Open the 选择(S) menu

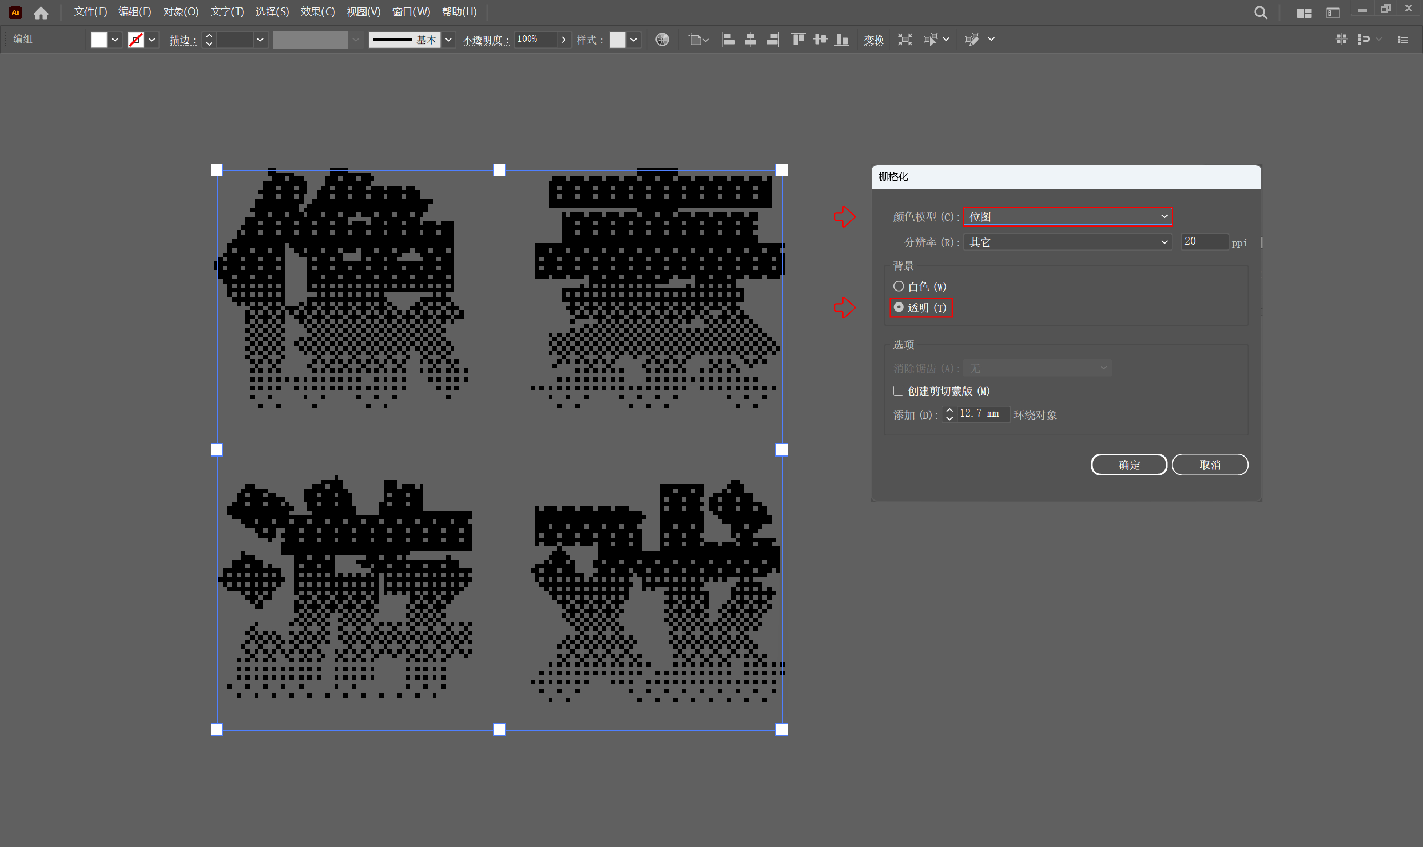point(272,11)
